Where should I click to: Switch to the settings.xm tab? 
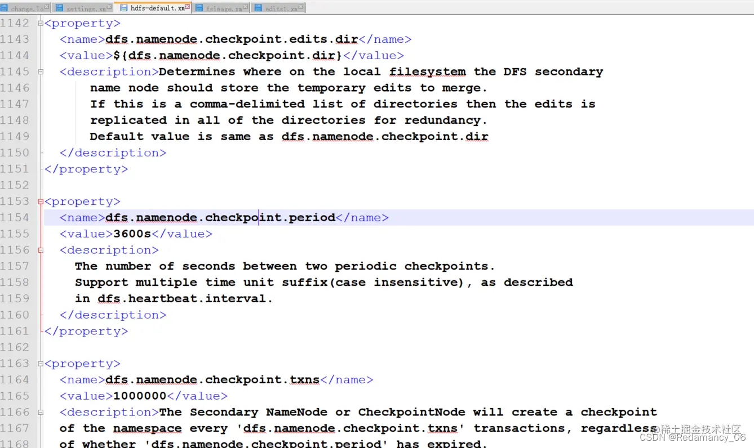(82, 8)
